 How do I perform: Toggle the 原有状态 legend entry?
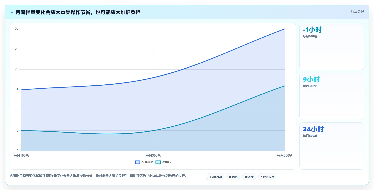tap(144, 162)
